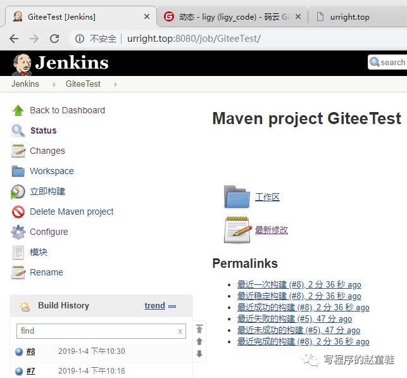Open Status sidebar link

click(43, 130)
